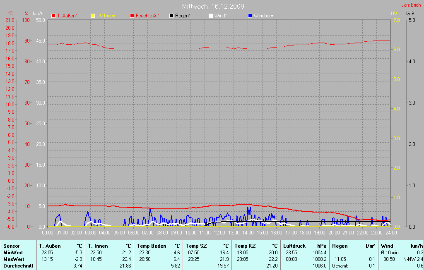Screen dimensions: 424x270
Task: Click the 'MinWert' row header
Action: click(x=13, y=253)
